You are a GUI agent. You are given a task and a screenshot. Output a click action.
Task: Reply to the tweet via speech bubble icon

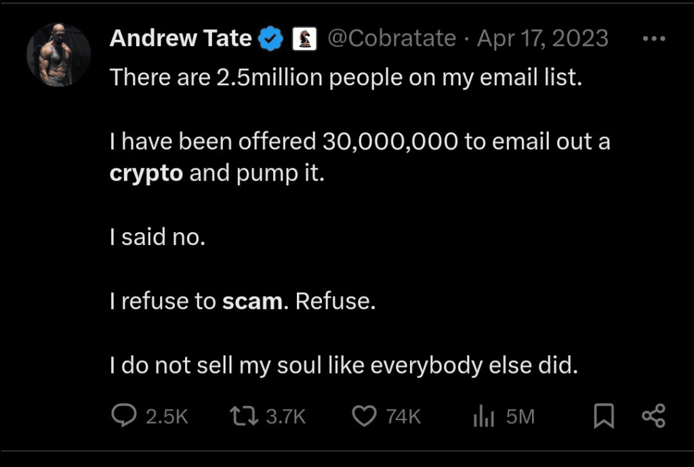click(x=124, y=416)
